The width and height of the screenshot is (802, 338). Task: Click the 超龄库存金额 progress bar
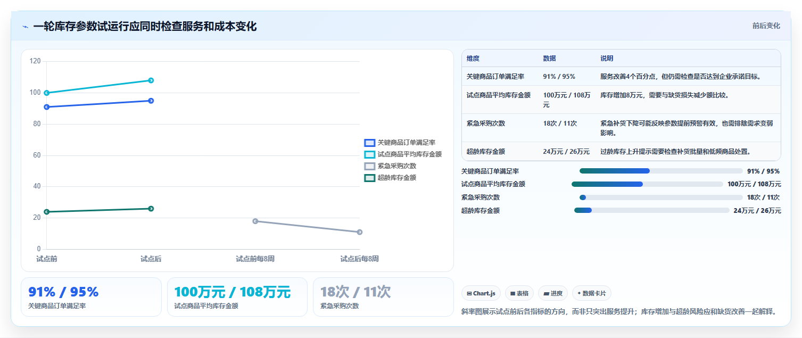(652, 210)
